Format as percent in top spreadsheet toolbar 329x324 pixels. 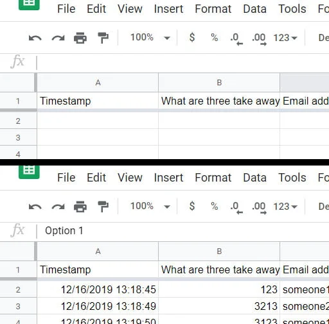[215, 37]
